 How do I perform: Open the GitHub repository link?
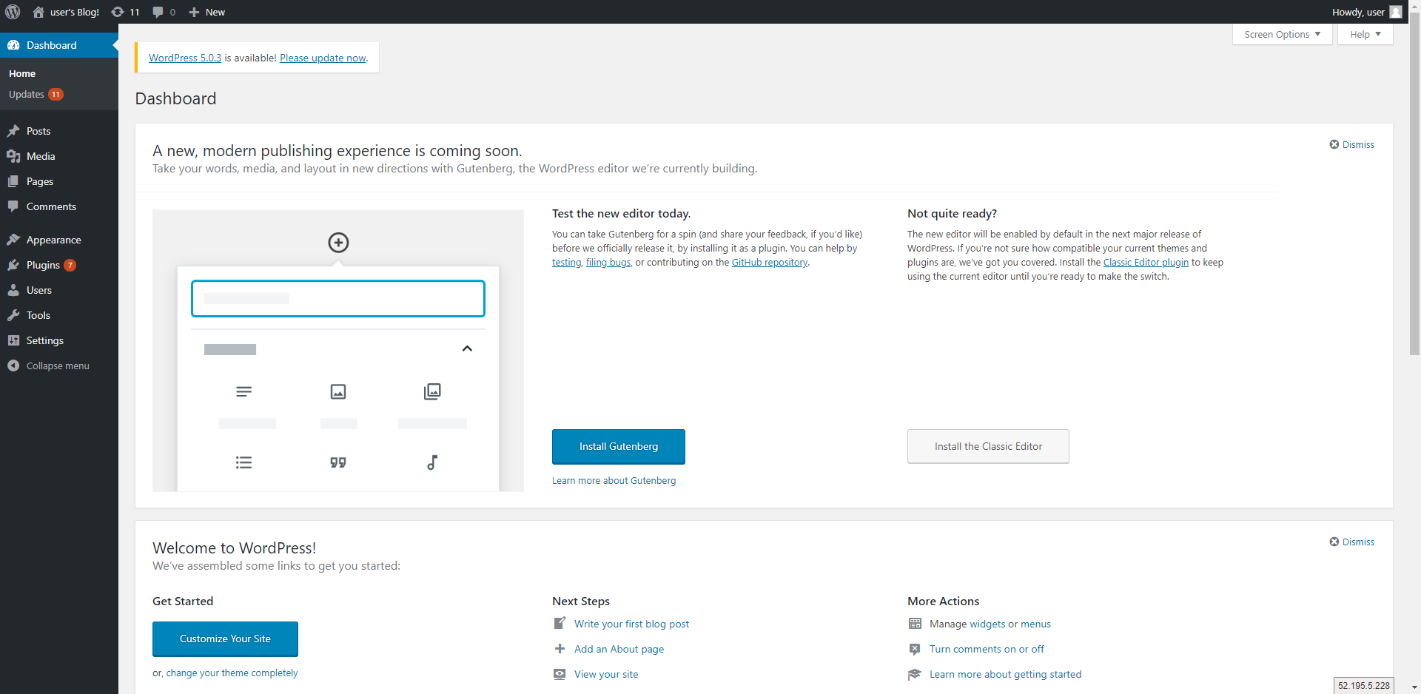point(770,263)
